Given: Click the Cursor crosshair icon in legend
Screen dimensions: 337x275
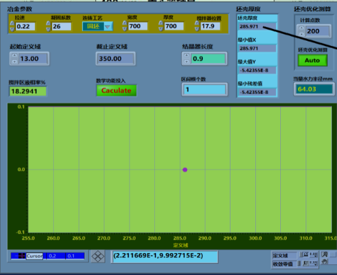Looking at the screenshot, I should point(21,256).
